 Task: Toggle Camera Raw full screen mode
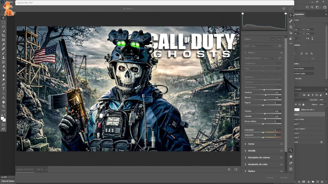click(291, 8)
